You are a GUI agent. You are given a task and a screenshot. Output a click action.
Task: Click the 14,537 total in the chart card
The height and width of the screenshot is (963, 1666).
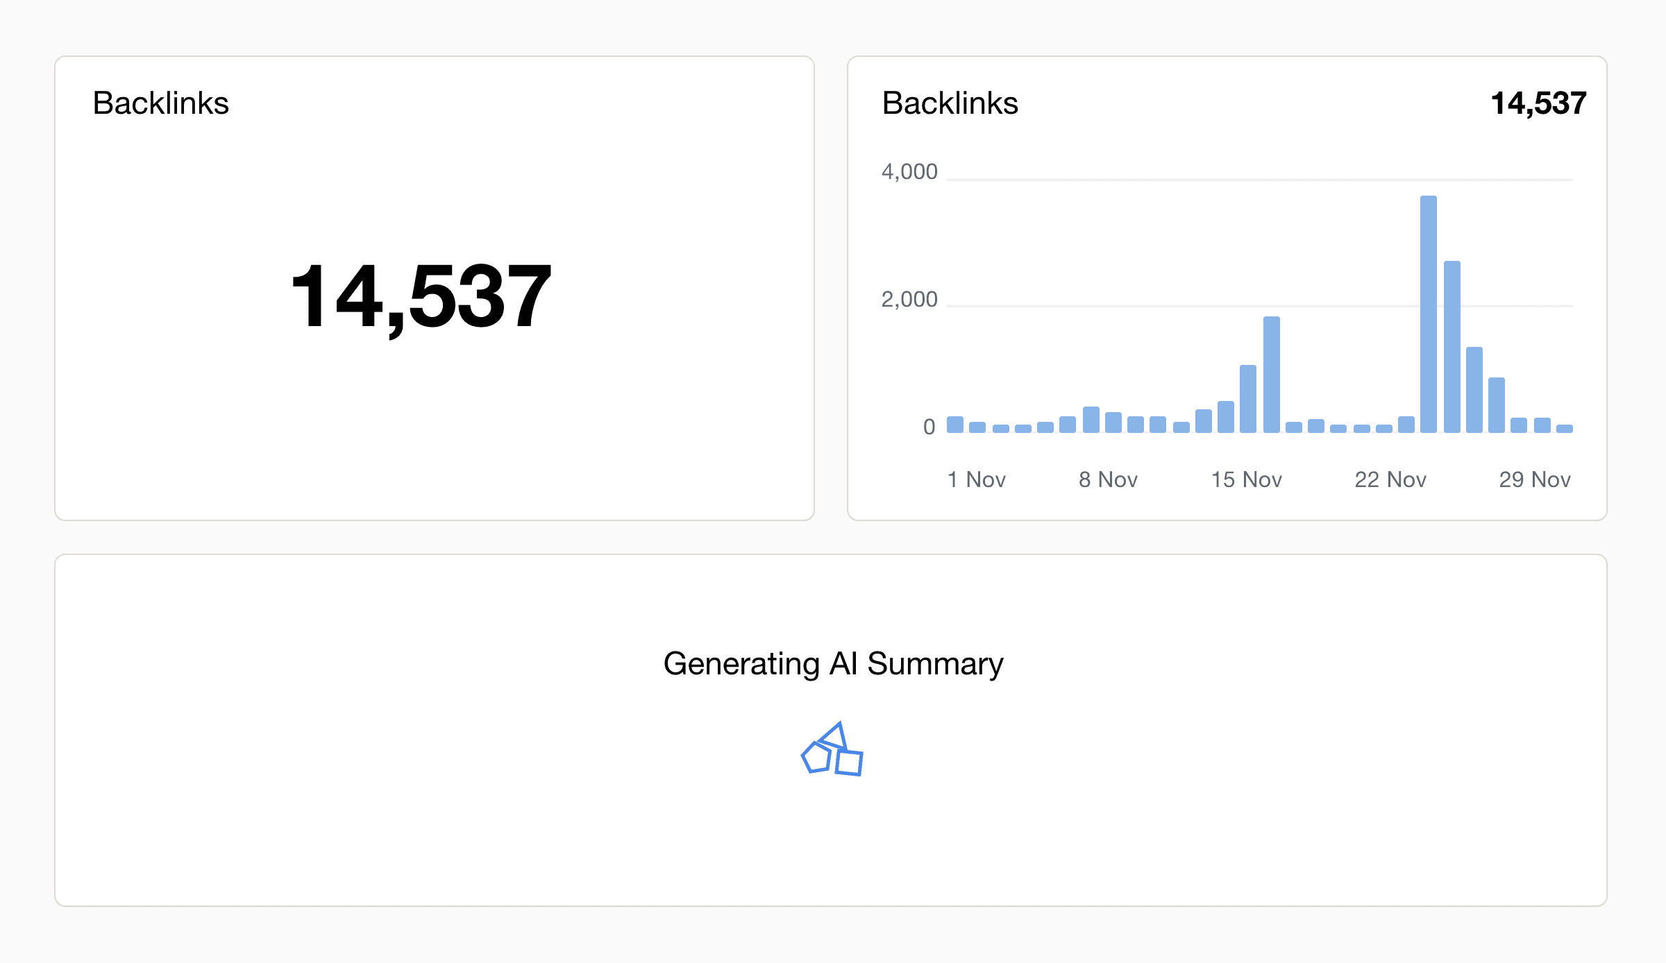[1540, 103]
